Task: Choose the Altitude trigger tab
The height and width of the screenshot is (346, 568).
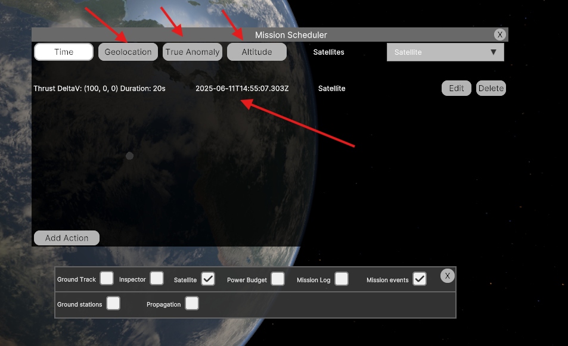Action: (x=257, y=52)
